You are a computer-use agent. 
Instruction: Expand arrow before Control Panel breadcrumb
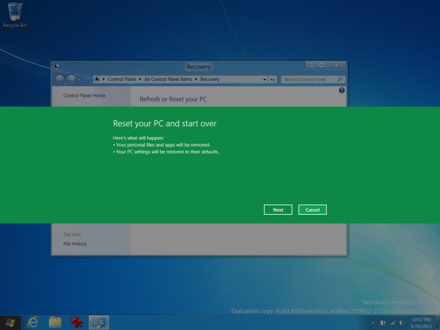pos(104,80)
